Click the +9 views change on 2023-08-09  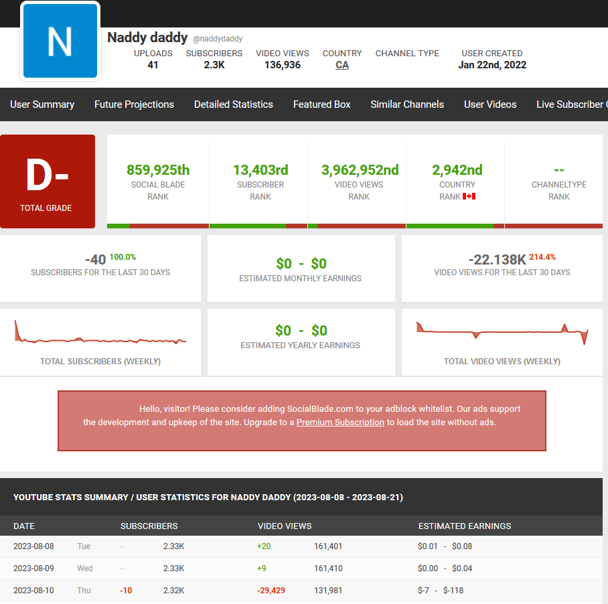(261, 569)
